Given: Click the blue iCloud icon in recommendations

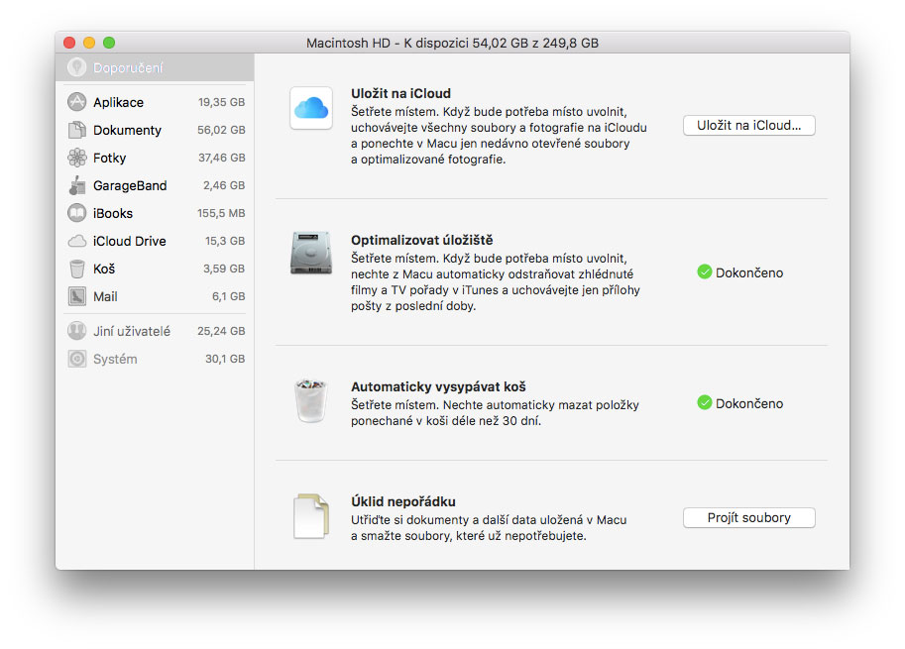Looking at the screenshot, I should tap(311, 108).
